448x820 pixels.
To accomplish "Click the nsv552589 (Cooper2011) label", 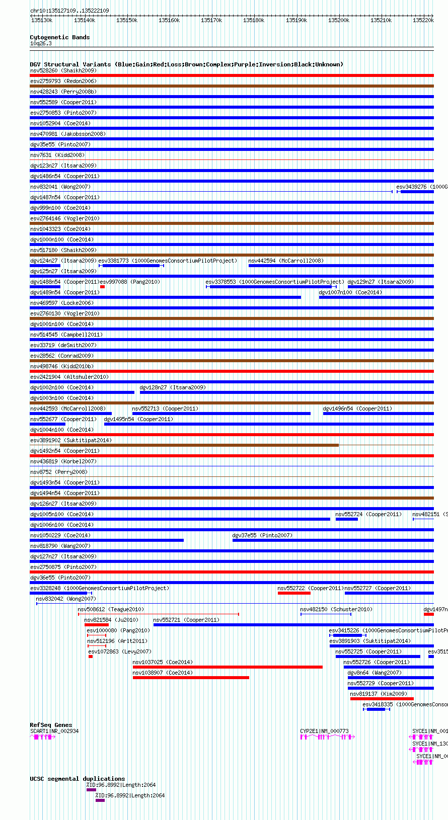I will click(63, 102).
